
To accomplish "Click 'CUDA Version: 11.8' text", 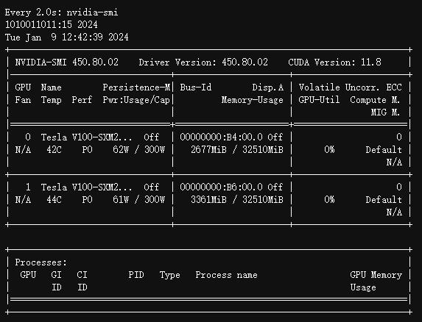I will pyautogui.click(x=334, y=62).
